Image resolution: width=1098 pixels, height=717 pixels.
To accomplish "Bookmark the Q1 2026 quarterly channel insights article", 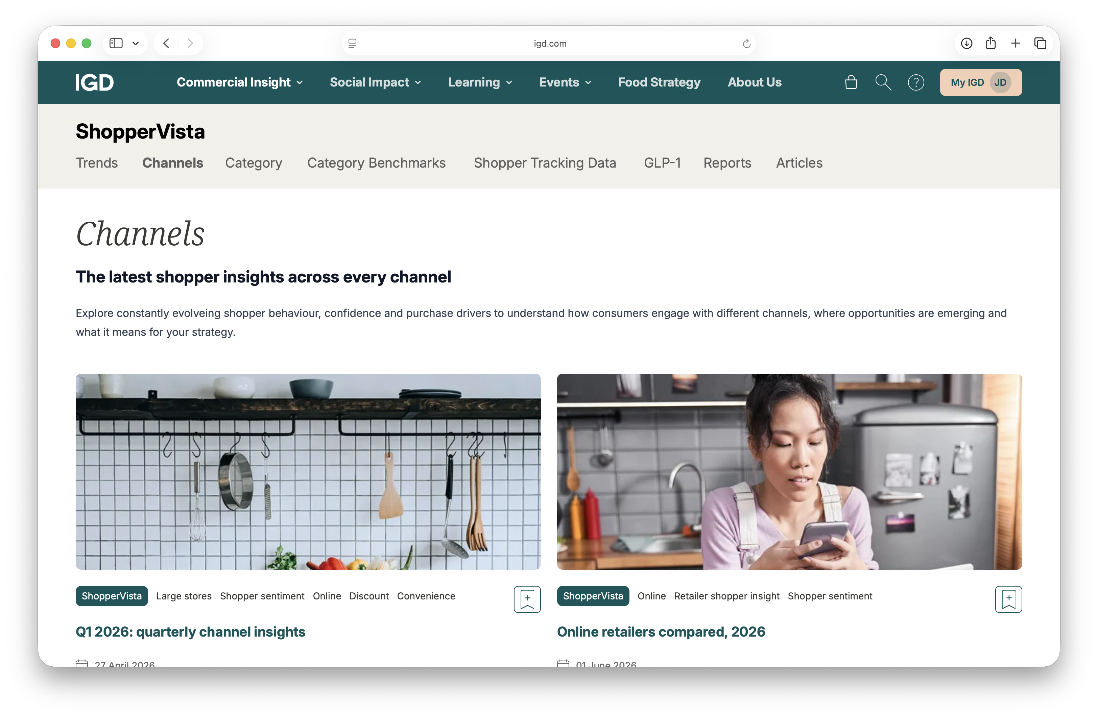I will 527,599.
